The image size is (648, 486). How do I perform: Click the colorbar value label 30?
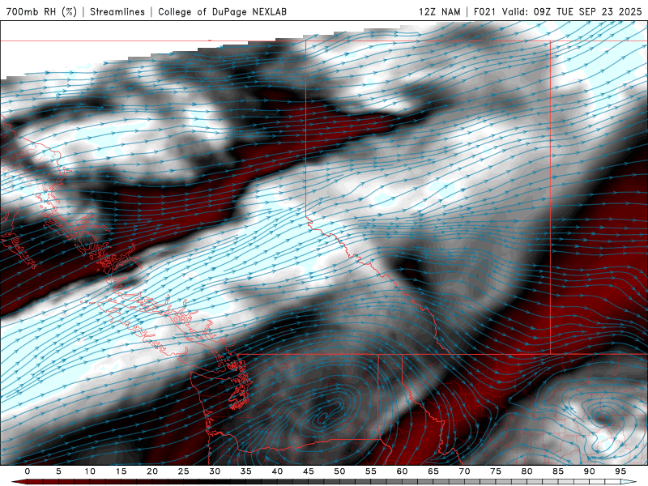pos(215,471)
